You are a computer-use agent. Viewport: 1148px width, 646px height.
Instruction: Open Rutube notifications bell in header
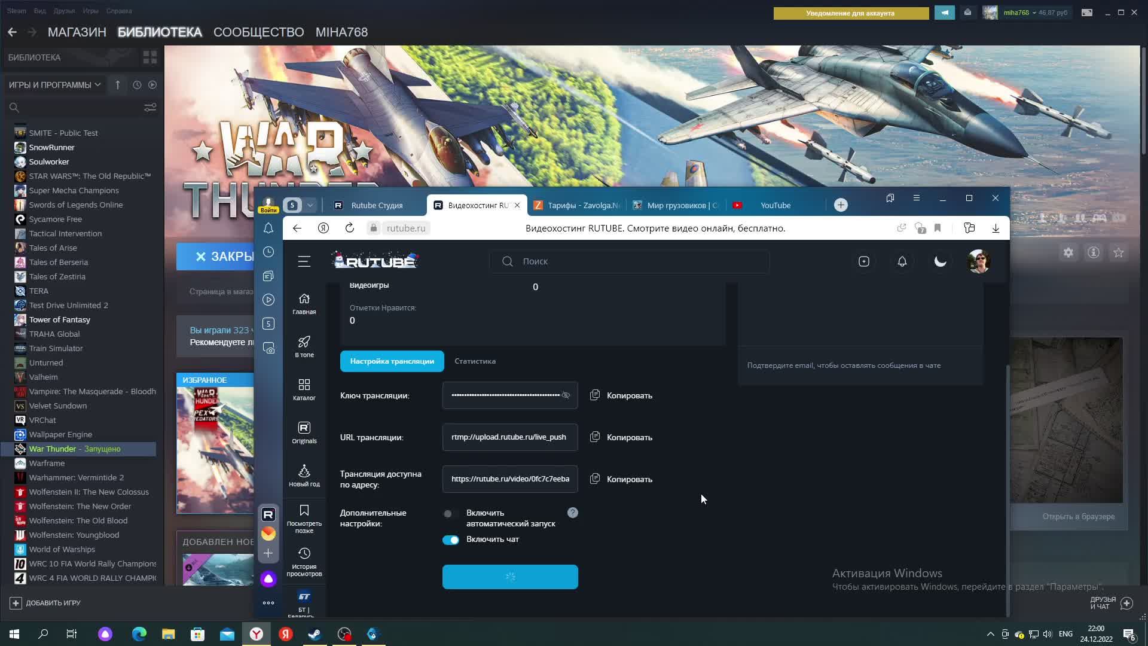click(x=902, y=261)
